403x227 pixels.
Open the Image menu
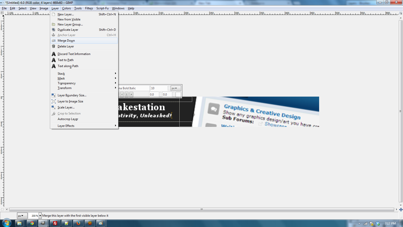[x=44, y=8]
